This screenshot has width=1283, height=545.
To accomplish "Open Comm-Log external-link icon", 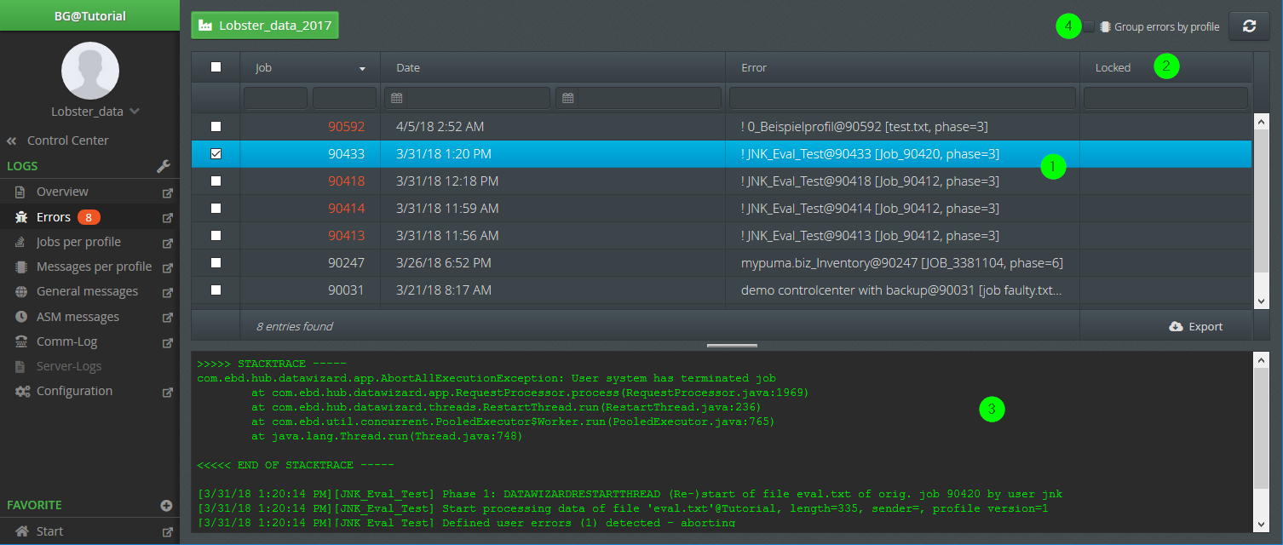I will tap(168, 342).
